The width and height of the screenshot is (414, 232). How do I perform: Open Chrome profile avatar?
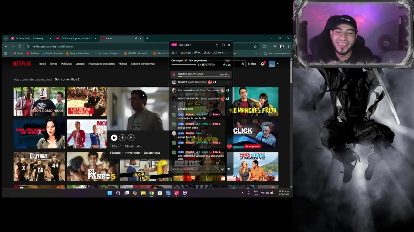tap(282, 46)
